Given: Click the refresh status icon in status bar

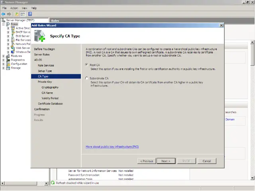Looking at the screenshot, I should coord(53,183).
